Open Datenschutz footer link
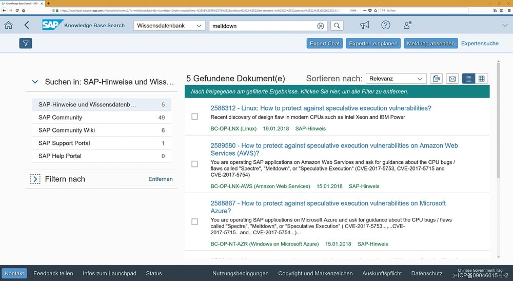The height and width of the screenshot is (281, 513). [427, 273]
